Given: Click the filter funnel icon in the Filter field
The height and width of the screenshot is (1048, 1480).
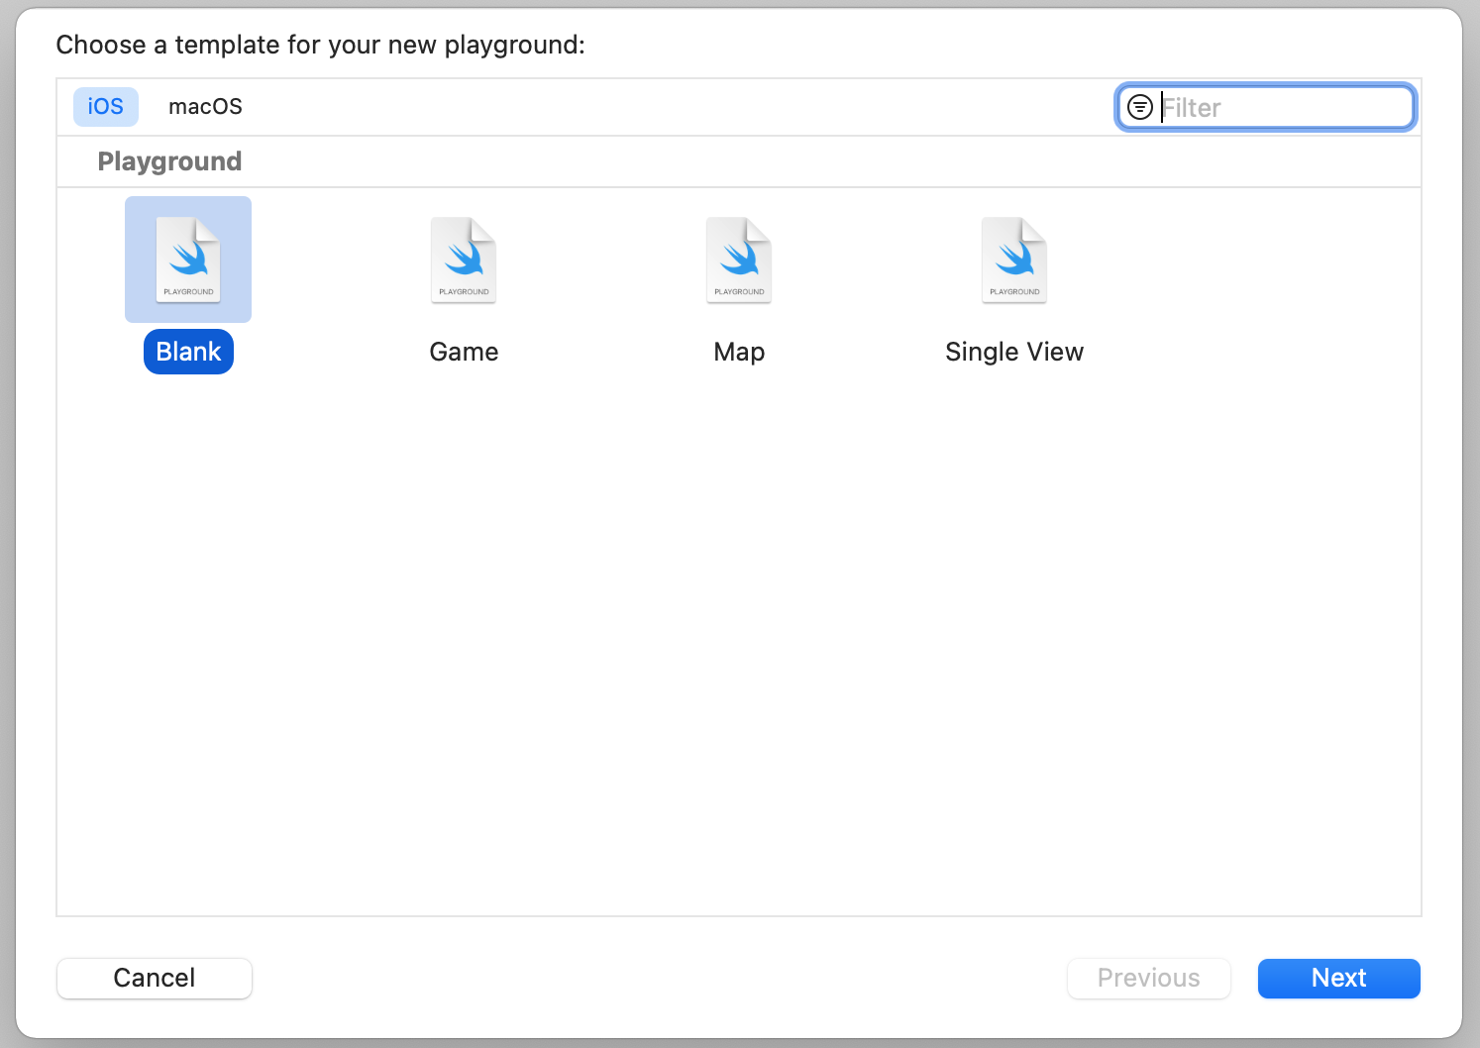Looking at the screenshot, I should [1139, 106].
